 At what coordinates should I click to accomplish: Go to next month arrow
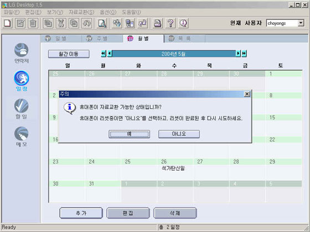(238, 54)
